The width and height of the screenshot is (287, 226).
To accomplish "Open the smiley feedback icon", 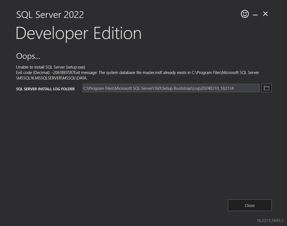I will pyautogui.click(x=245, y=14).
